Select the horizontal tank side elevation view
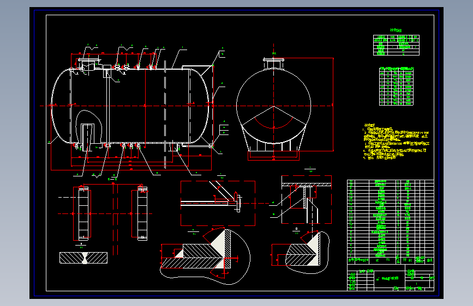Viewport: 473px width, 306px height. (x=132, y=106)
